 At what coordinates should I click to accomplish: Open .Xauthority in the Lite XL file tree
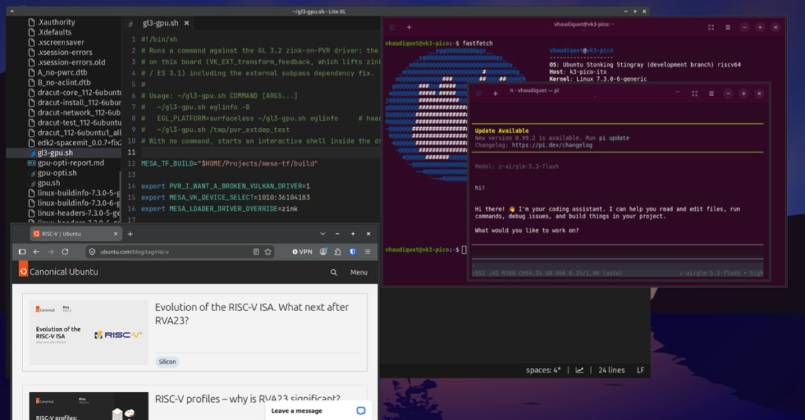(x=56, y=22)
